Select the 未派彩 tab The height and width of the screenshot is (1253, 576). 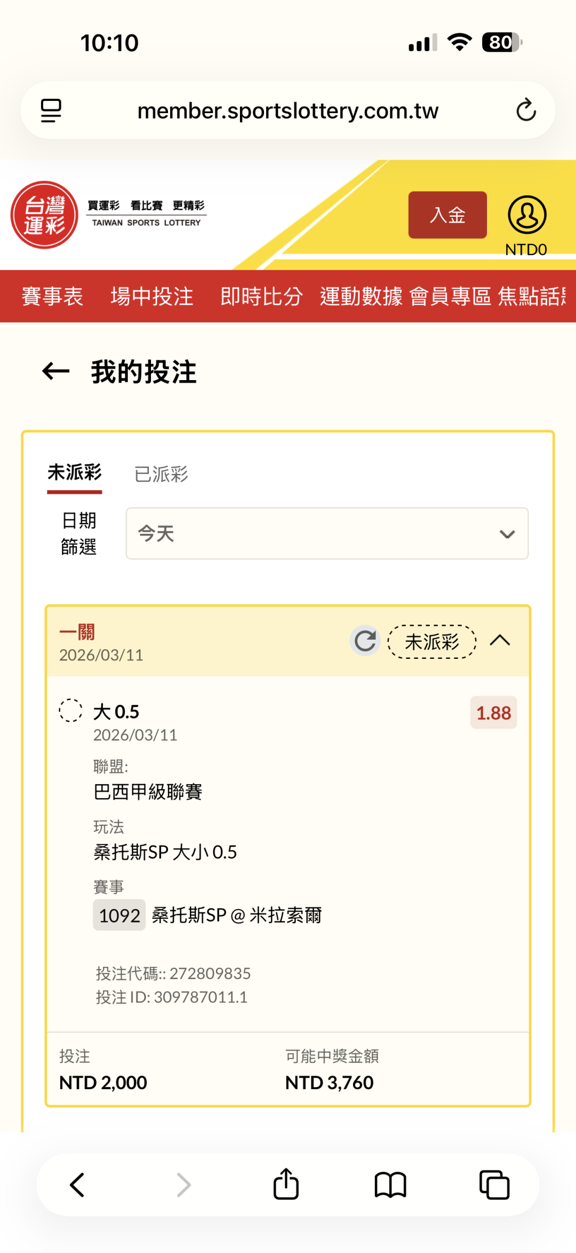pyautogui.click(x=75, y=472)
